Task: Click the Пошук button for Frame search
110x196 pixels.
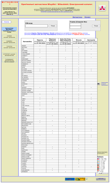Action: 96,26
